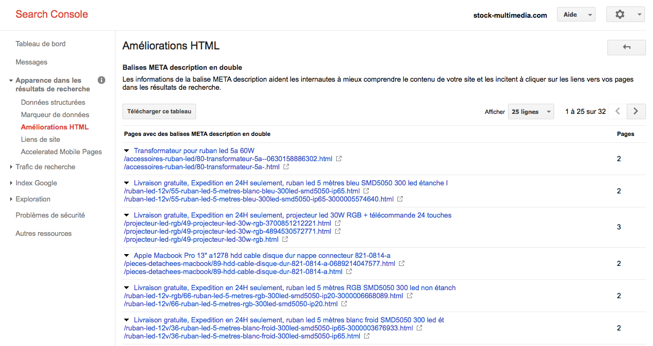Click the info icon beside Apparence dans les résultats
Viewport: 653px width, 346px height.
101,81
